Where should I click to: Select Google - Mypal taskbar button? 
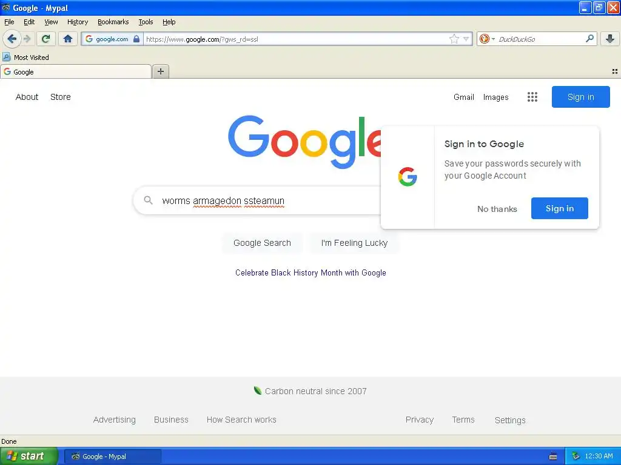click(112, 457)
